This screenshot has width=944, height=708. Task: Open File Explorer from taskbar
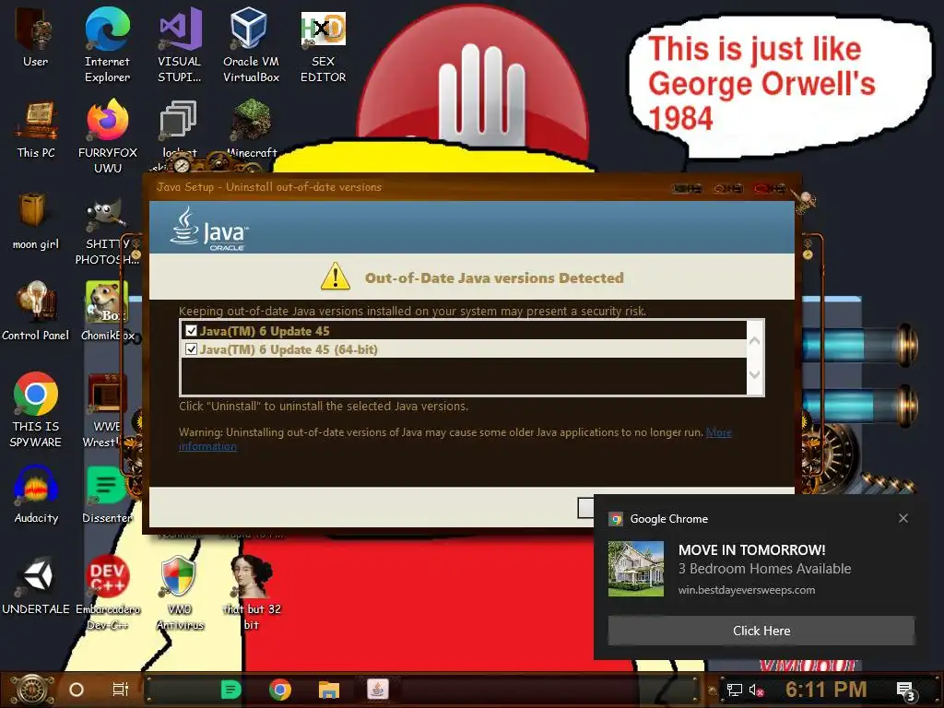pyautogui.click(x=329, y=690)
